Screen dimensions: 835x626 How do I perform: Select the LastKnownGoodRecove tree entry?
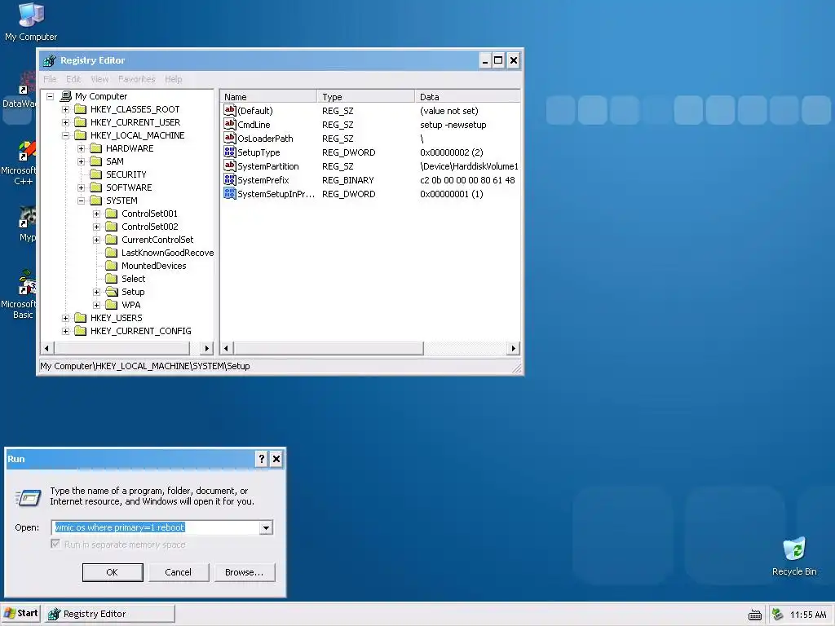167,253
